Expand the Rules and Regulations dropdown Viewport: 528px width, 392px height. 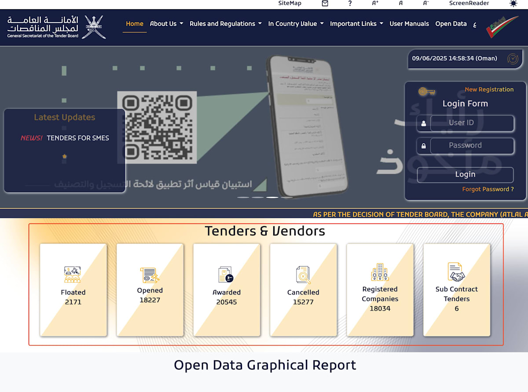pyautogui.click(x=226, y=24)
